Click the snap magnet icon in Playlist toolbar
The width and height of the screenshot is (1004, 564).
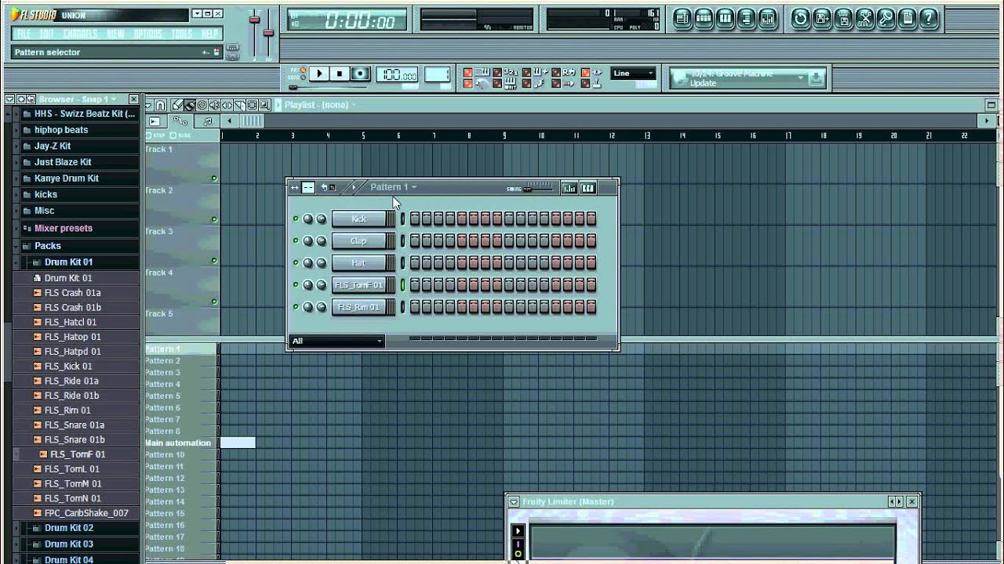(x=160, y=105)
